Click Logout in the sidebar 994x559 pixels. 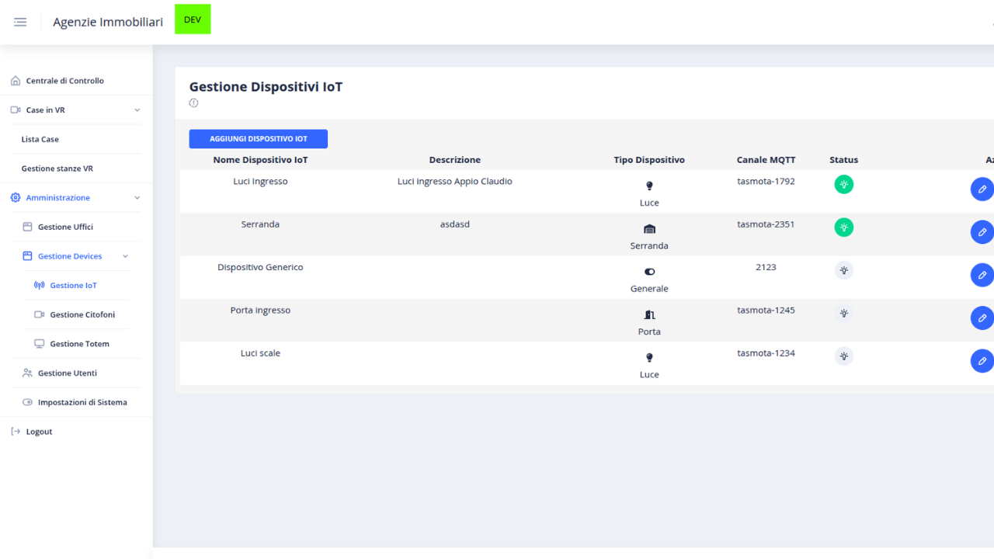pyautogui.click(x=39, y=432)
